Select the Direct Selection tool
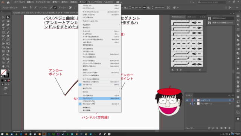This screenshot has width=241, height=136. point(8,17)
